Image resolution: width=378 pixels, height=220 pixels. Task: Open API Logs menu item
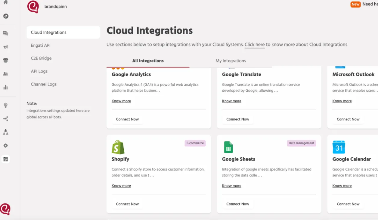click(39, 71)
